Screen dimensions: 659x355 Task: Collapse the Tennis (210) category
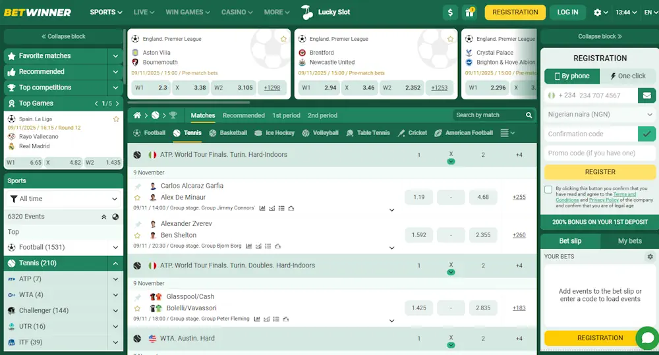[x=115, y=263]
